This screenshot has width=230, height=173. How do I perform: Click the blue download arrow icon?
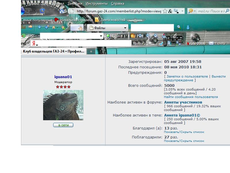[x=188, y=27]
